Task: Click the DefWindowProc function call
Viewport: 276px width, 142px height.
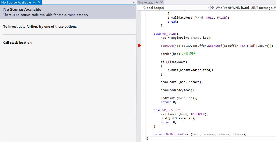Action: (177, 134)
